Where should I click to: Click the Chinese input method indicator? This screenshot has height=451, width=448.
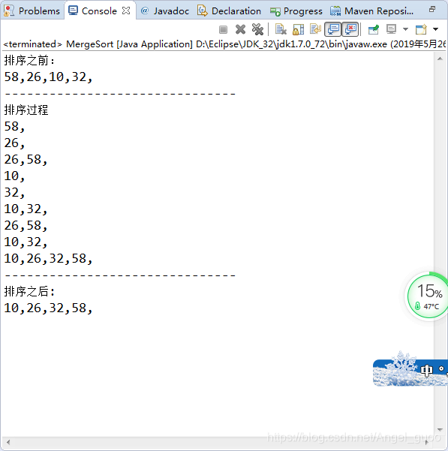(426, 370)
